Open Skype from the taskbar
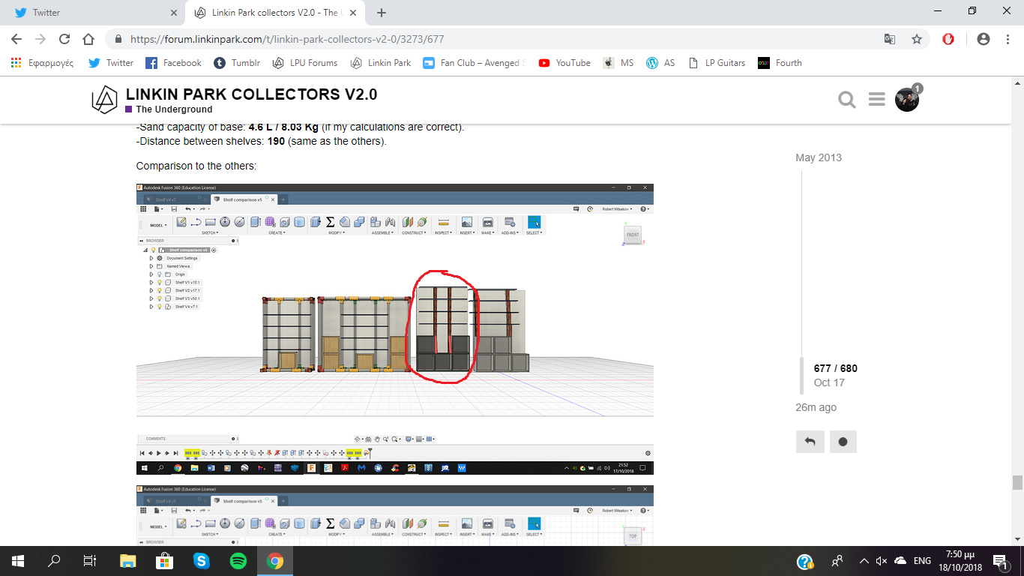Screen dimensions: 1024x576 pyautogui.click(x=201, y=561)
